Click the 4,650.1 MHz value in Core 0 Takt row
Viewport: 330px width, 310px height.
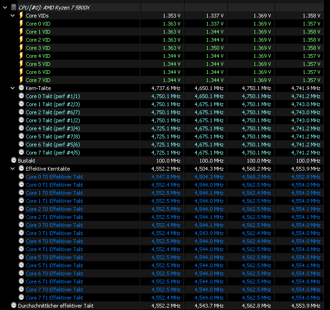(x=209, y=96)
